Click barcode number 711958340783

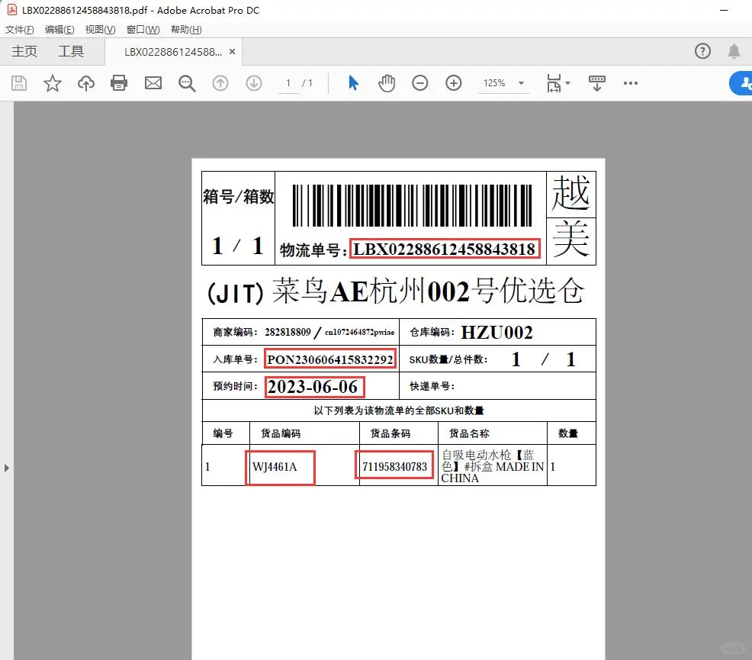394,466
